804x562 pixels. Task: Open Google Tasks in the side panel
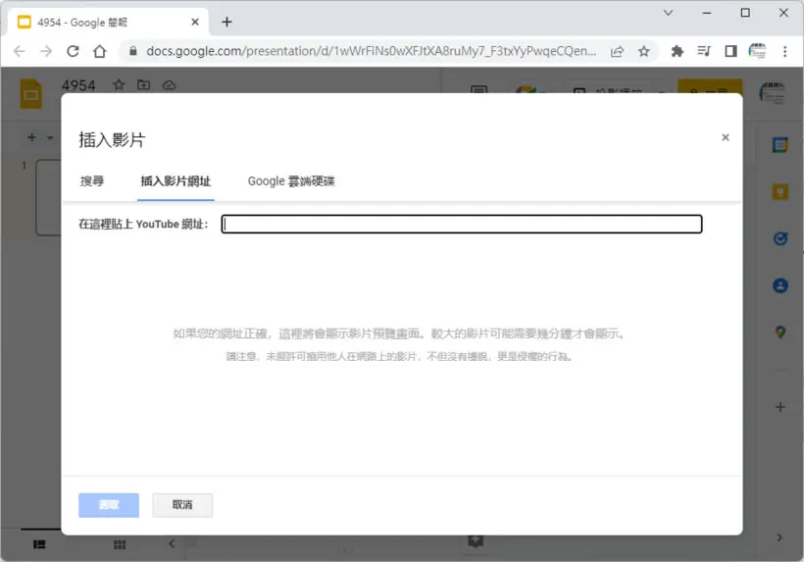coord(779,238)
